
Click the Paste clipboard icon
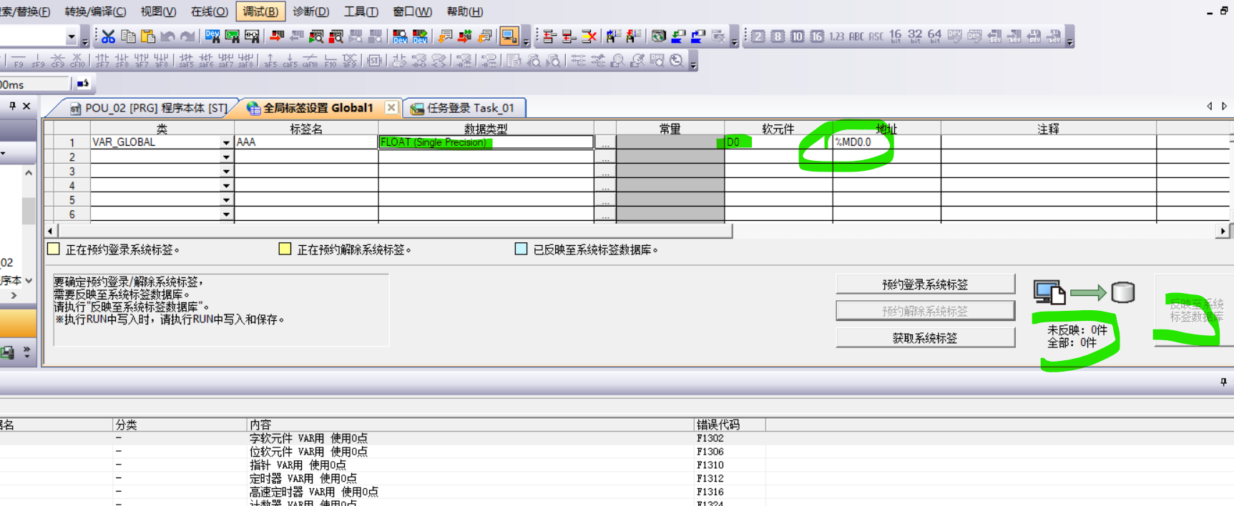coord(148,36)
